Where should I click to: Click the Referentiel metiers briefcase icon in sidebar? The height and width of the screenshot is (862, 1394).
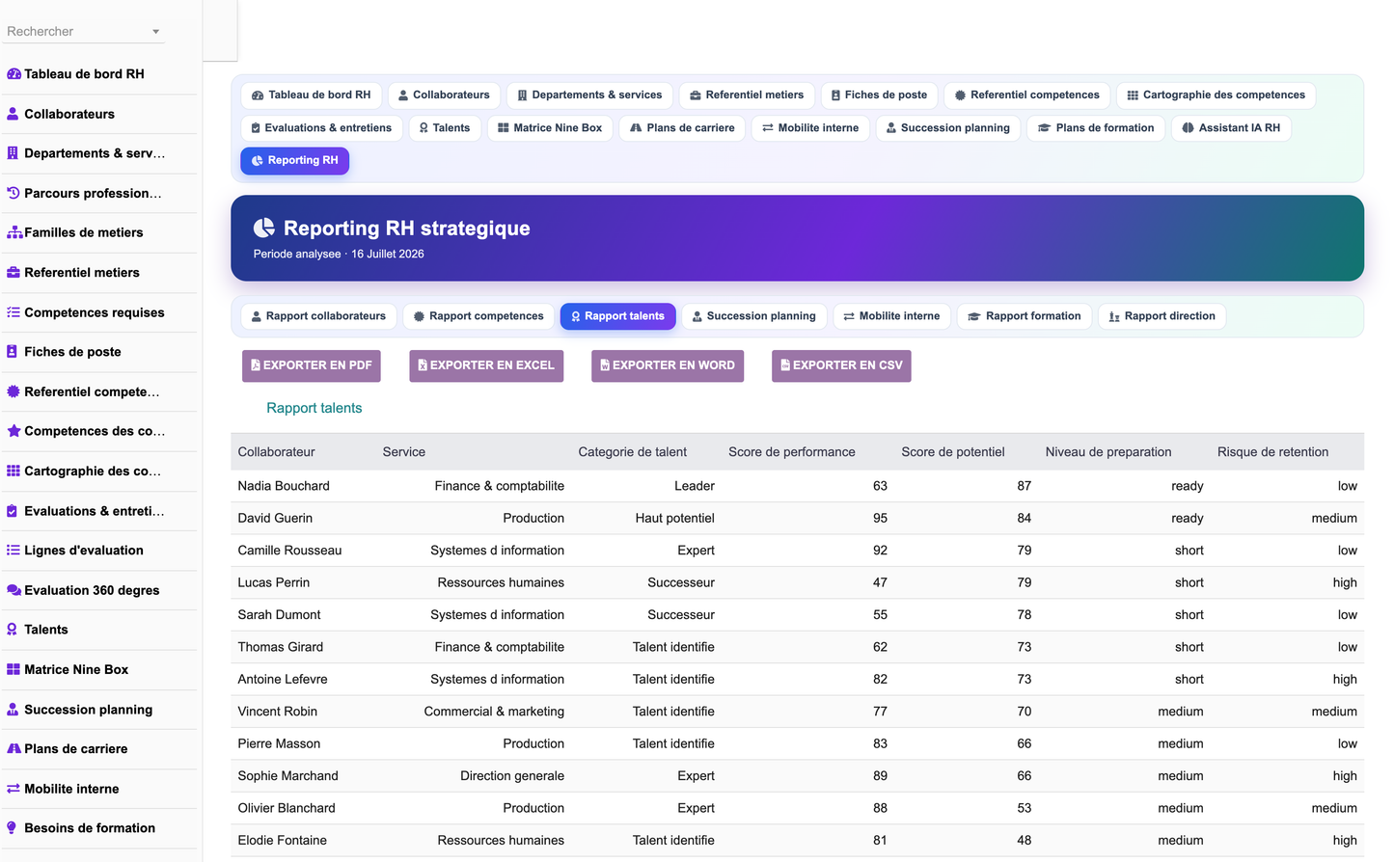[x=14, y=273]
